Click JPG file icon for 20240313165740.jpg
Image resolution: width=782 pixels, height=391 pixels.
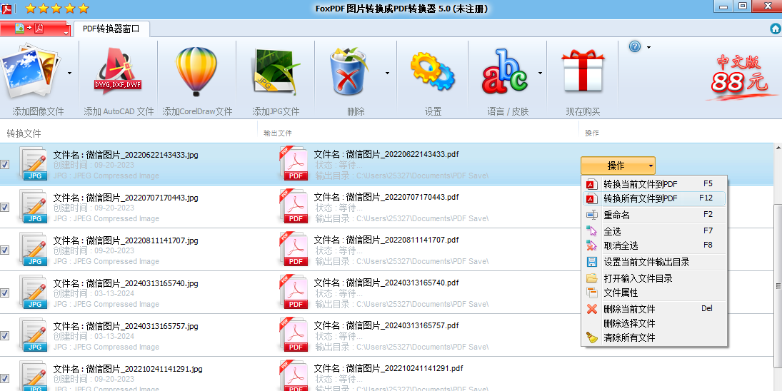point(34,293)
